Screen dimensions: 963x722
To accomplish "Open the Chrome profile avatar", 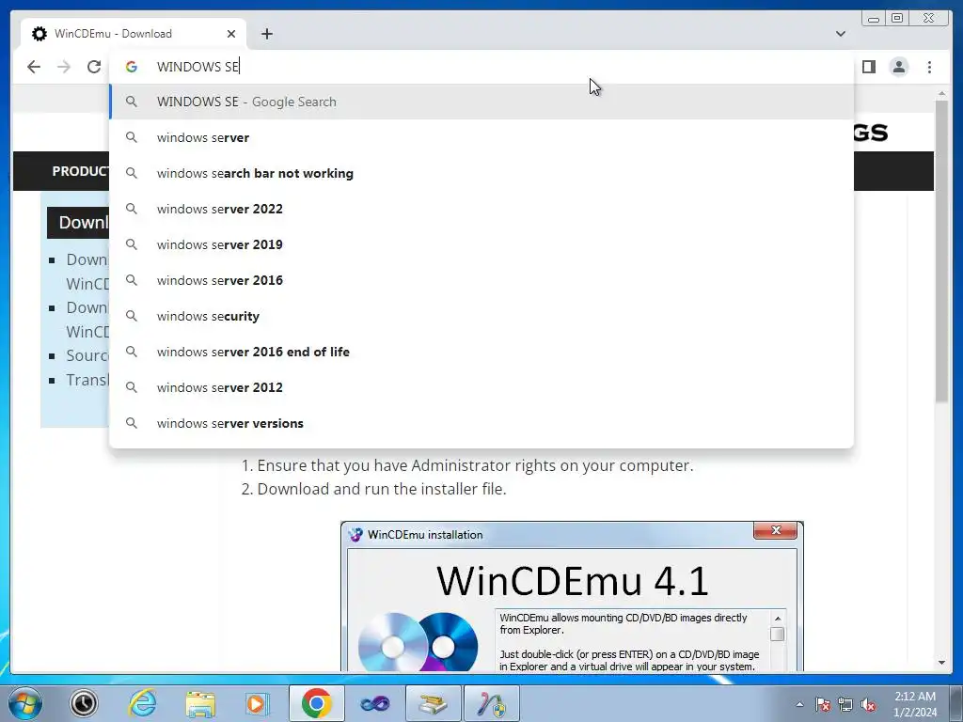I will click(898, 67).
